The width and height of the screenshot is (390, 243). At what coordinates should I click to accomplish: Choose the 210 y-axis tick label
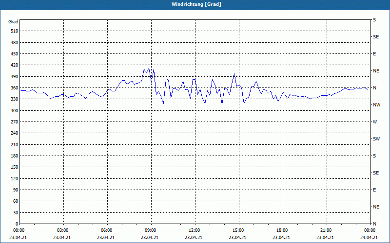coord(15,144)
